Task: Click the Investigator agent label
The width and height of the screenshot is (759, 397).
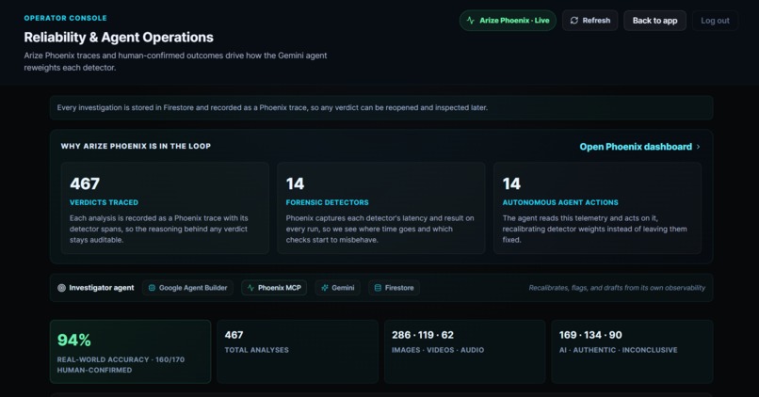Action: click(x=102, y=288)
